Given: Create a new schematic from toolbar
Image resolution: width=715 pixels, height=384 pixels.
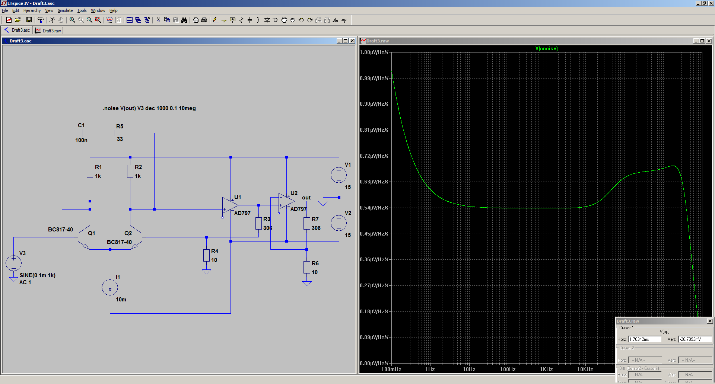Looking at the screenshot, I should tap(9, 20).
